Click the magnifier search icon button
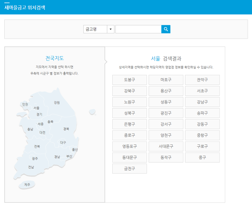252x204 pixels. point(166,29)
